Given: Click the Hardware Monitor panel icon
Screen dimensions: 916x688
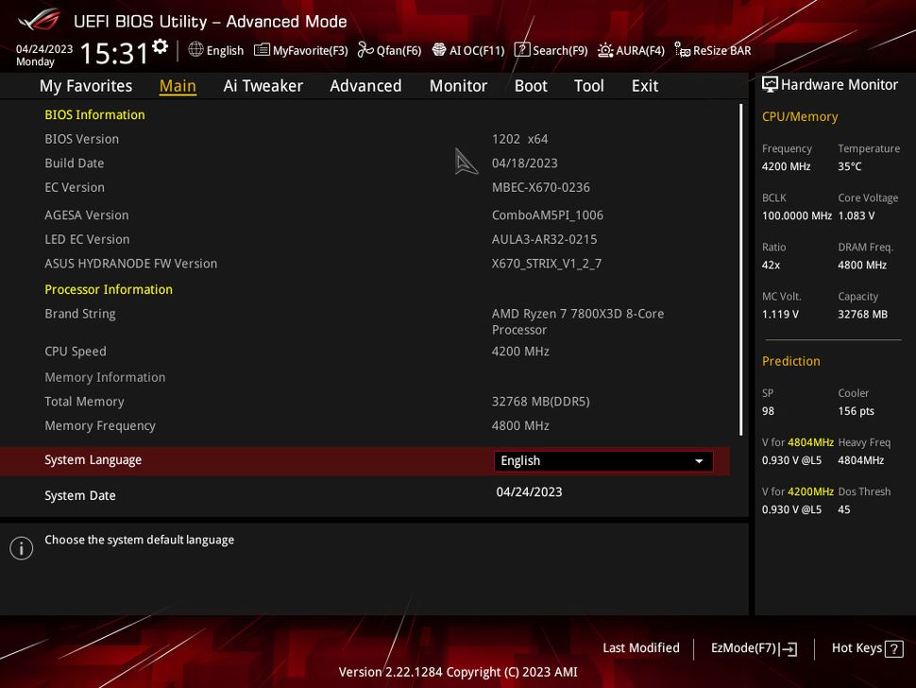Looking at the screenshot, I should (772, 84).
